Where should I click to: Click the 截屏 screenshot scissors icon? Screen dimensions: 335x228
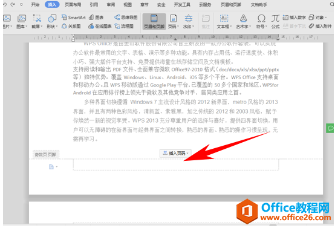[x=37, y=18]
